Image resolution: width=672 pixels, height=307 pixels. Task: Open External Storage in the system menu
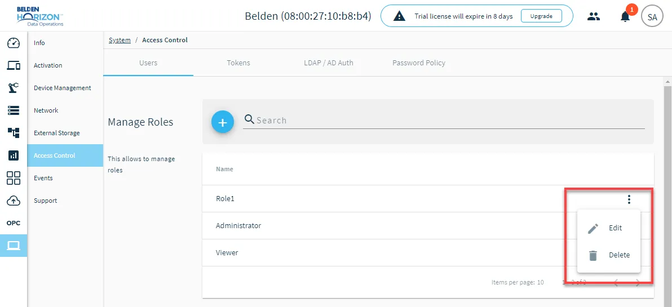(x=65, y=133)
